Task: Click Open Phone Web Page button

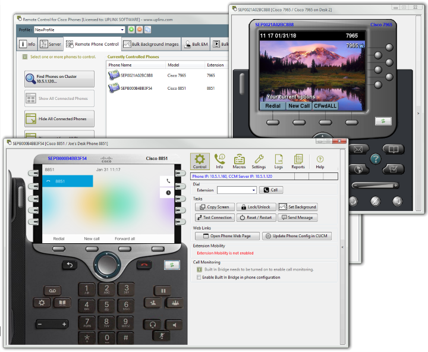Action: click(x=227, y=236)
